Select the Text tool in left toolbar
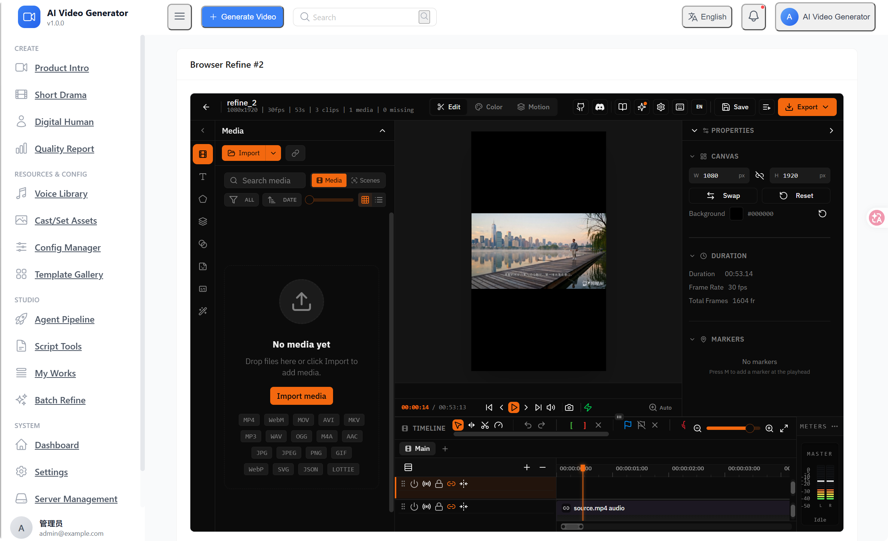This screenshot has height=541, width=888. coord(203,177)
